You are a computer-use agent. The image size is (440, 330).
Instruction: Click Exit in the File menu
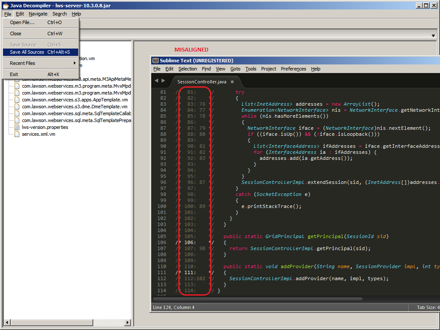pyautogui.click(x=14, y=74)
